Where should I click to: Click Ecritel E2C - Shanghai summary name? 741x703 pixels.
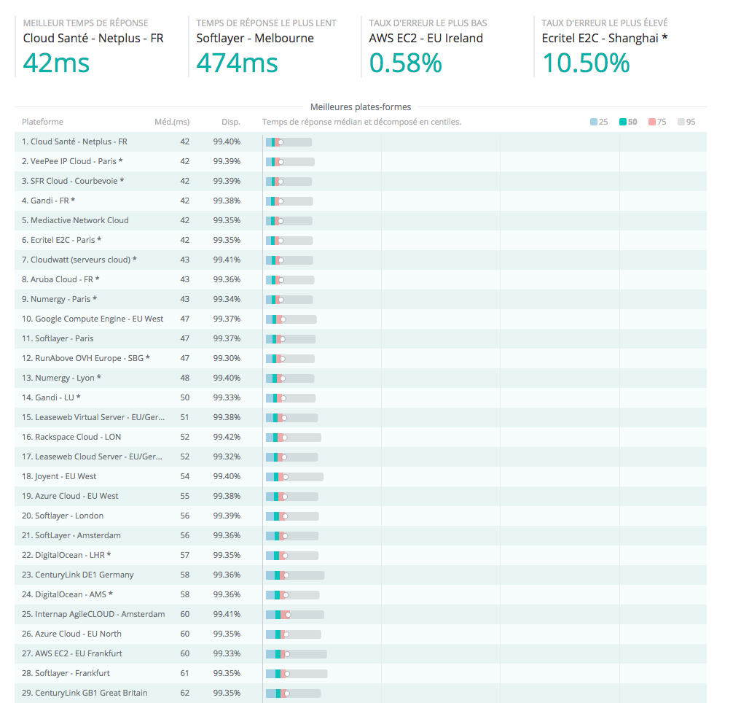(605, 39)
